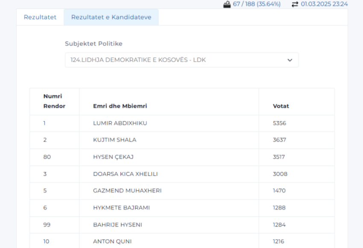The width and height of the screenshot is (363, 248).
Task: Open the Subjektet Politike dropdown
Action: (181, 60)
